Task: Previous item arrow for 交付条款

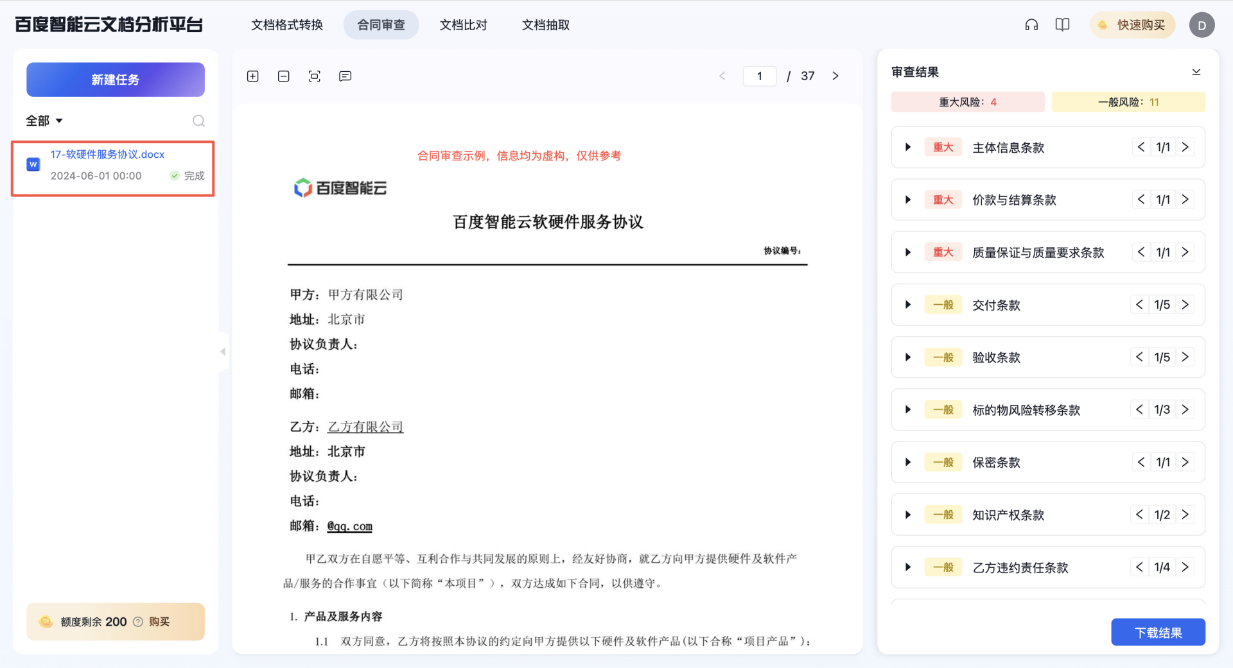Action: coord(1139,305)
